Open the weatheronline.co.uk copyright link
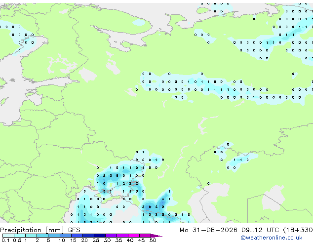 tap(271, 238)
